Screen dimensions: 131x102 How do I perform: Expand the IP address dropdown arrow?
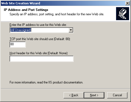tap(71, 30)
